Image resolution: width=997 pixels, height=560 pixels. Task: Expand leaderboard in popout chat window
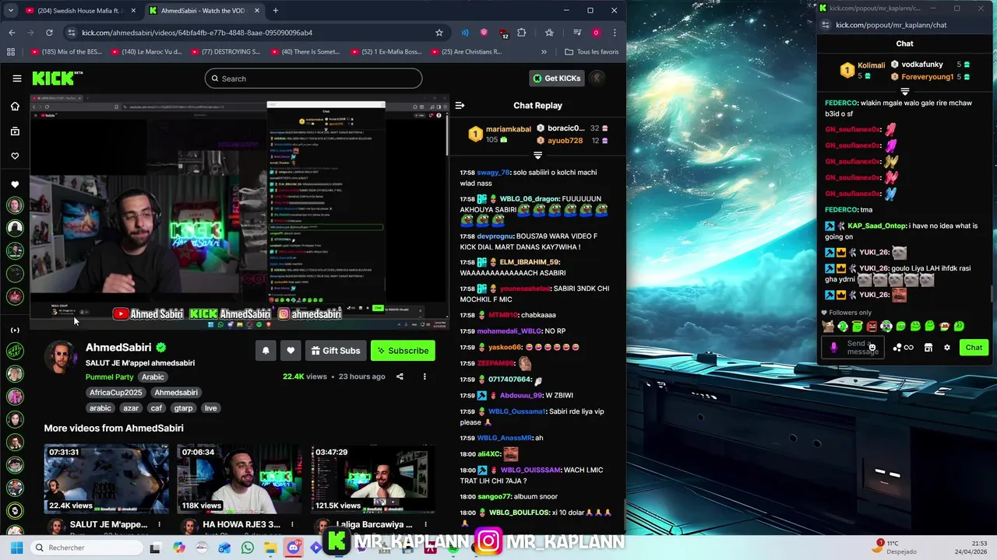[x=904, y=91]
